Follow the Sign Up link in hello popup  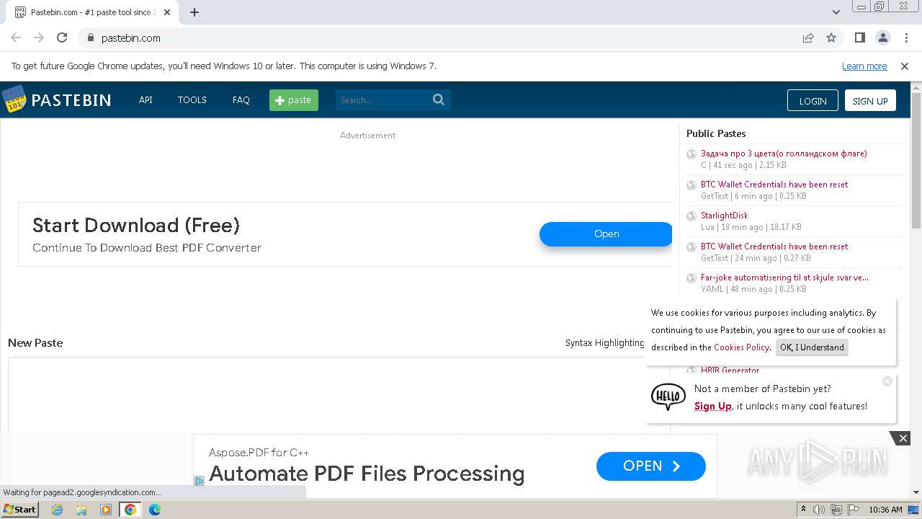pos(712,407)
